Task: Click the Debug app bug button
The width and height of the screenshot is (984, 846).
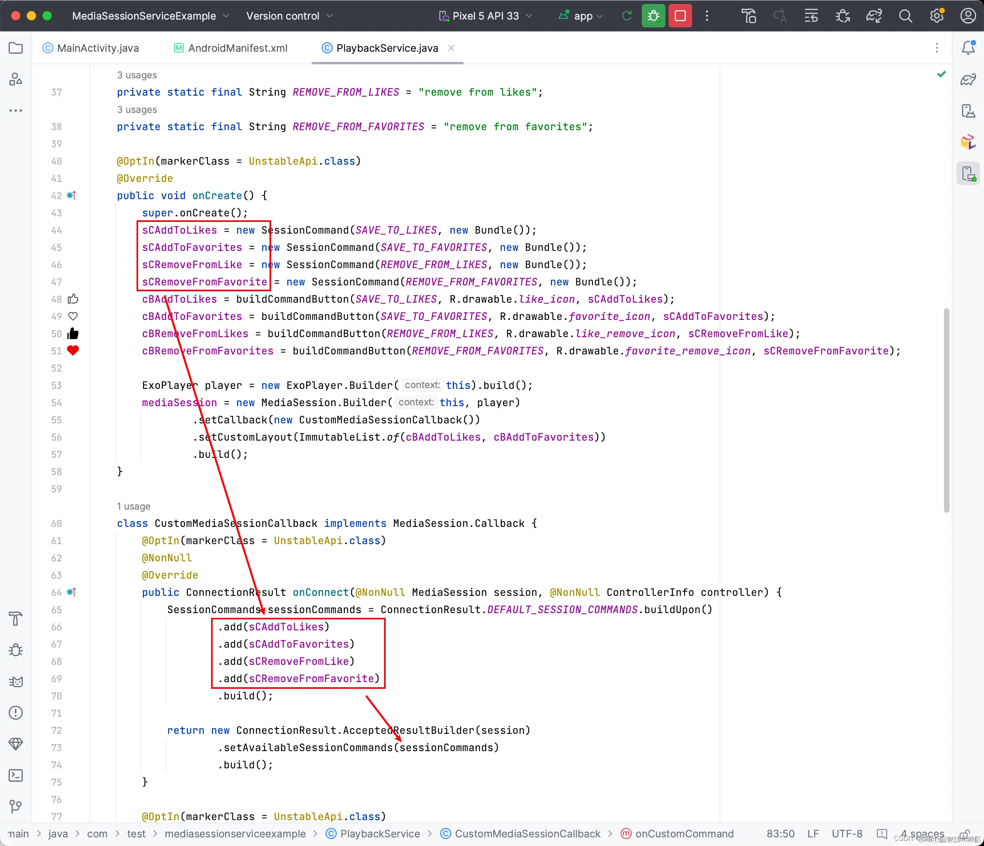Action: [653, 16]
